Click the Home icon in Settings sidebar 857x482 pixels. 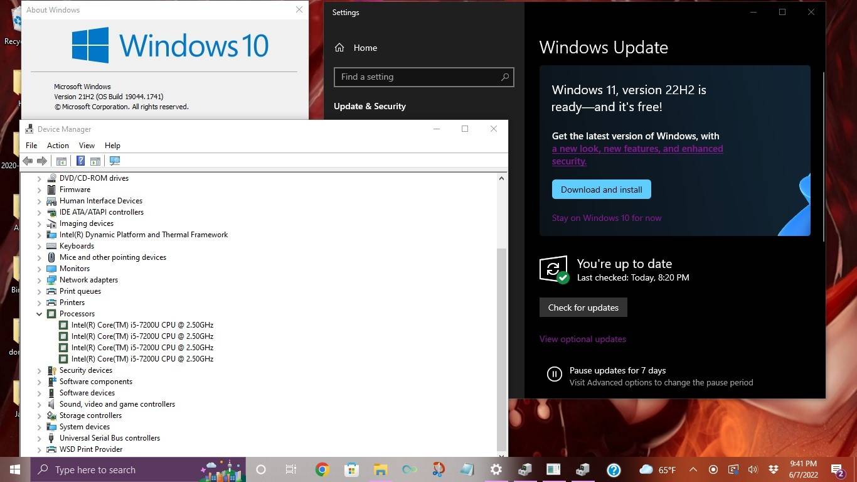(339, 47)
